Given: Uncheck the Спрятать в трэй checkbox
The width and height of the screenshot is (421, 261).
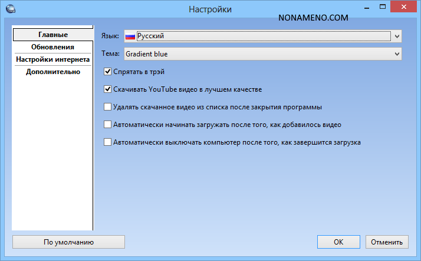Looking at the screenshot, I should point(107,72).
